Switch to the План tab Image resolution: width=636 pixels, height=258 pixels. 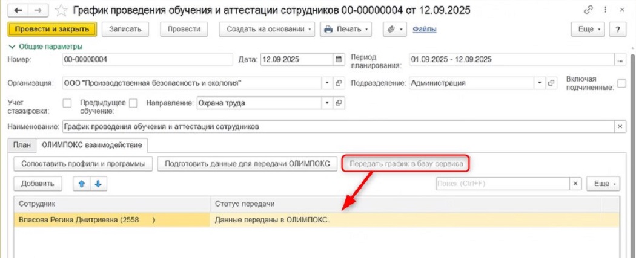(x=22, y=144)
